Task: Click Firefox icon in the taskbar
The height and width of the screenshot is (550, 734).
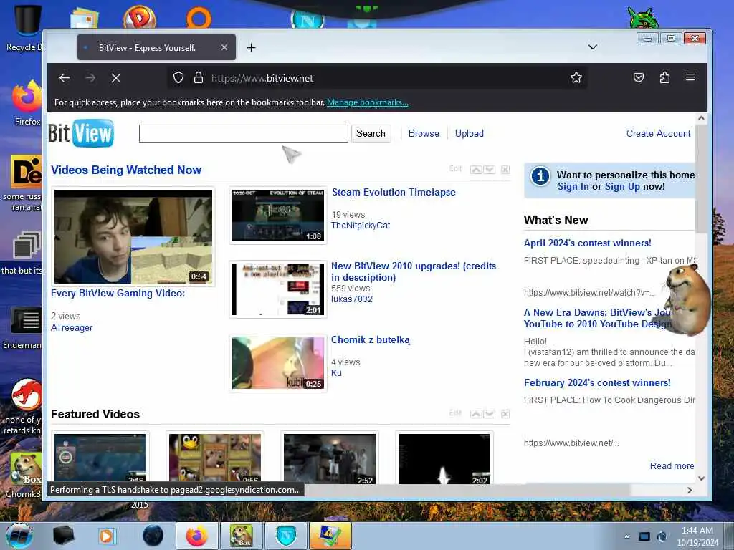Action: [196, 536]
